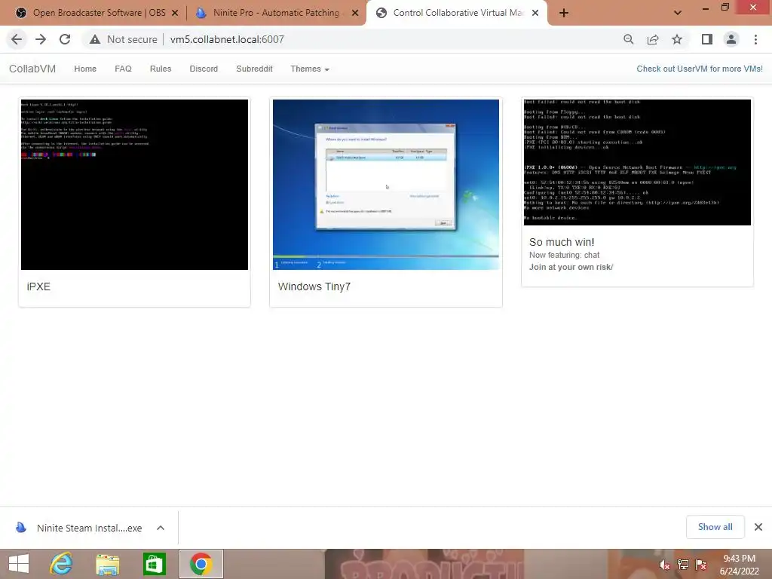The width and height of the screenshot is (772, 579).
Task: Toggle the browser side panel
Action: tap(707, 39)
